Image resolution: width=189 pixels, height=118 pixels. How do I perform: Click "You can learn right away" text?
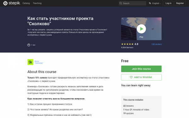point(136,85)
